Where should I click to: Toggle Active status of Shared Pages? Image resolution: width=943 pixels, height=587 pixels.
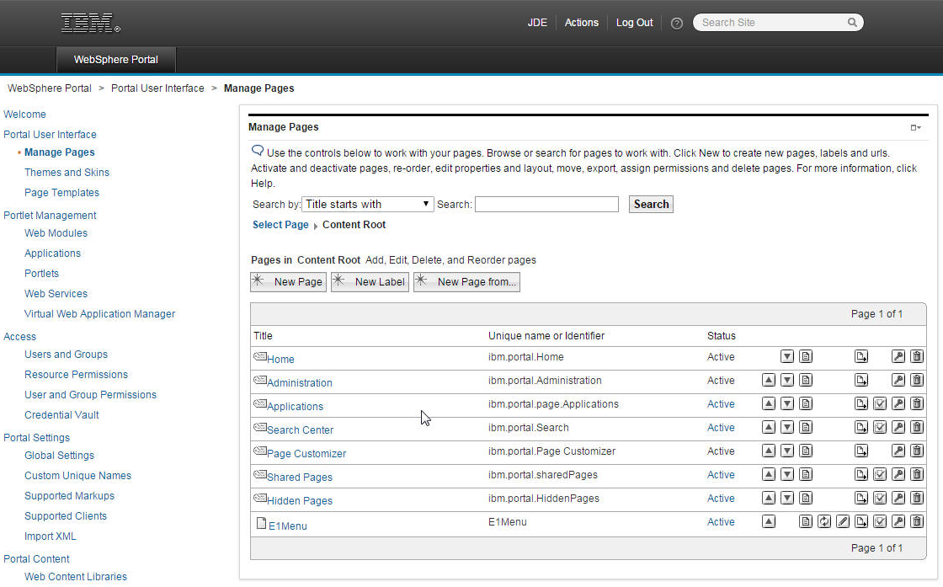(x=721, y=474)
